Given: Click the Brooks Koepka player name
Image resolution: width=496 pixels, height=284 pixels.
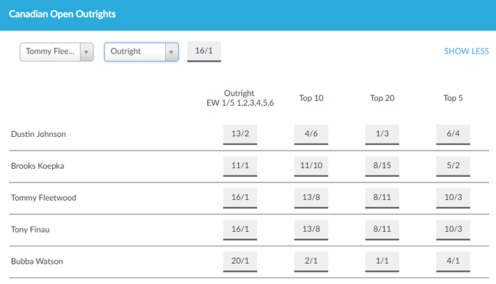Looking at the screenshot, I should click(38, 166).
